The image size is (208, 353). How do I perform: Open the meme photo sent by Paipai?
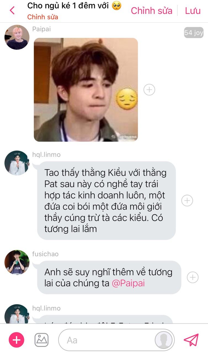(x=86, y=90)
